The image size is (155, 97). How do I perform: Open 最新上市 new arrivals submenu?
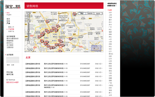coord(11,27)
